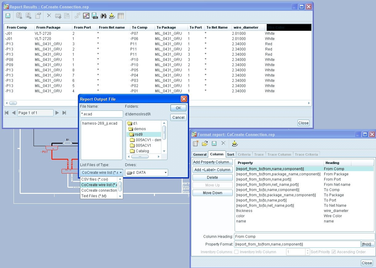Create a new report format
This screenshot has width=376, height=268.
pyautogui.click(x=195, y=143)
